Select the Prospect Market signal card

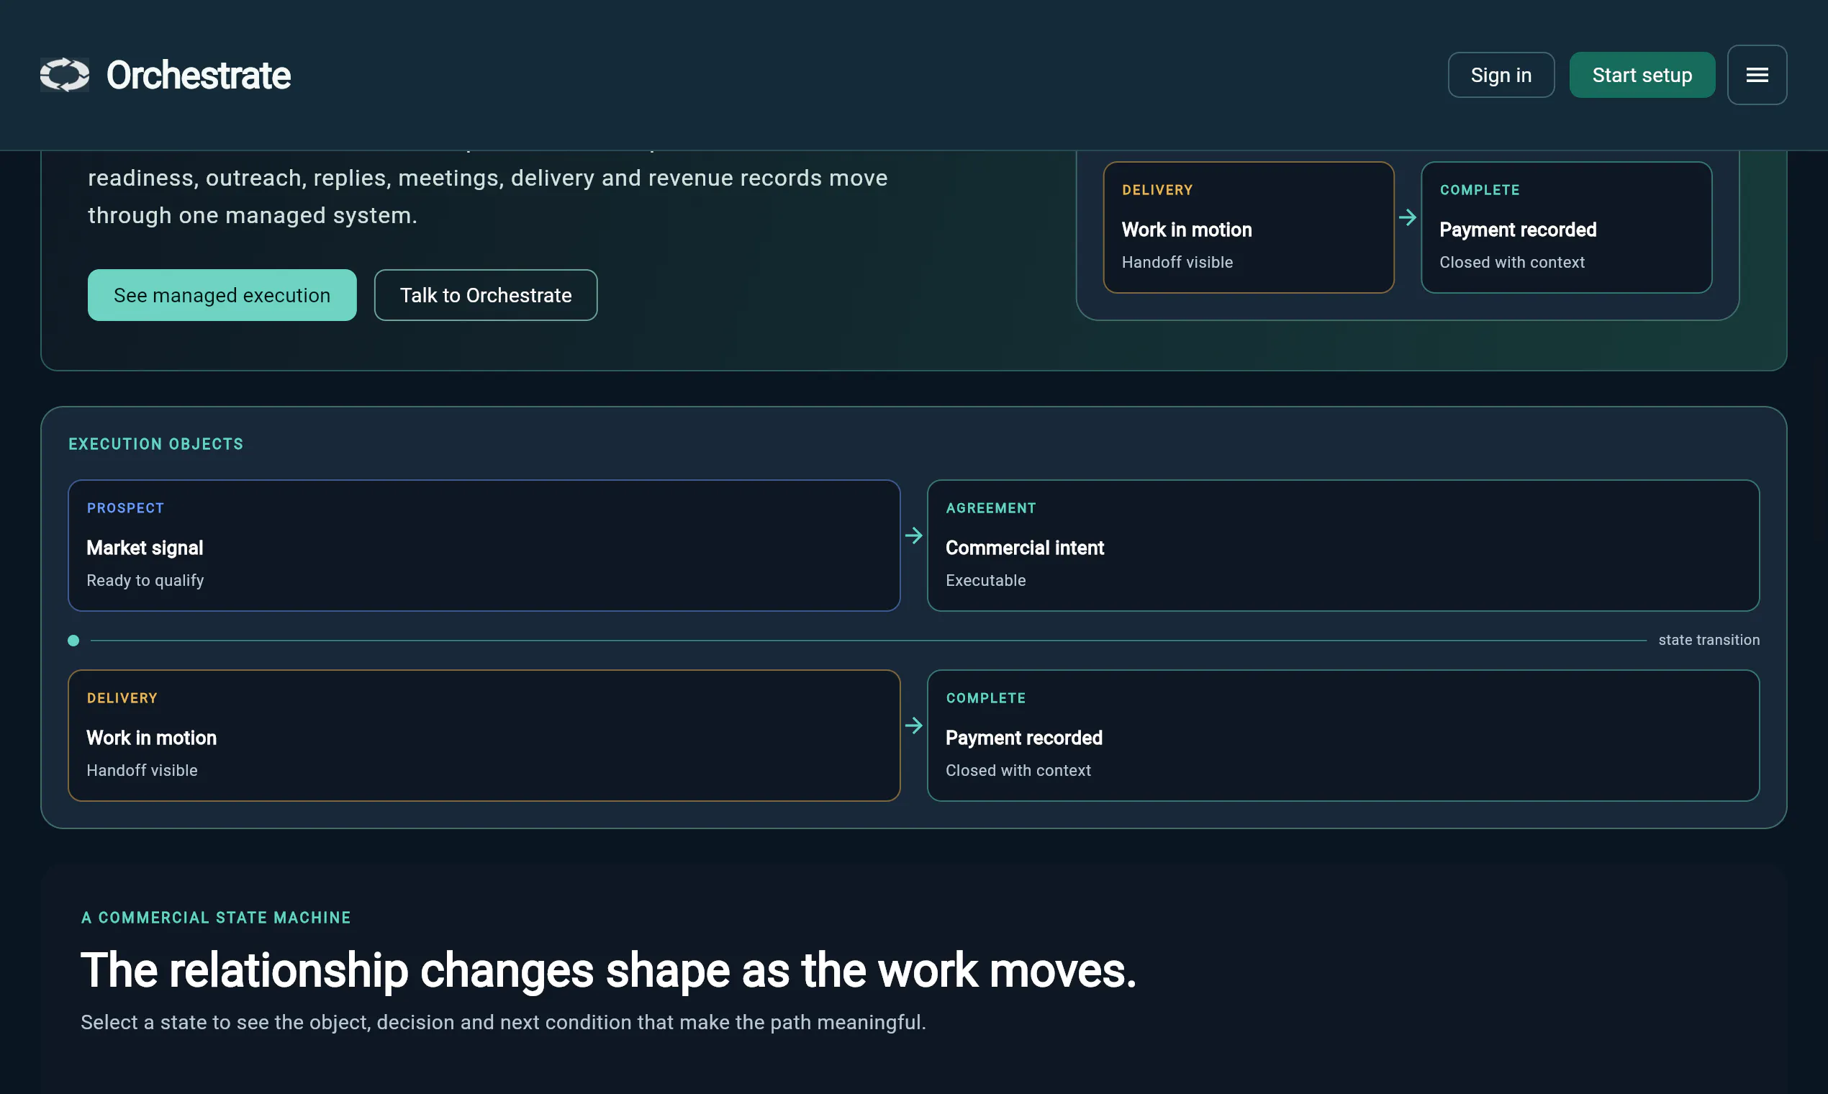484,546
